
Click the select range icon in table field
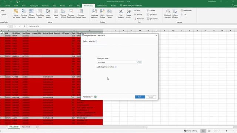(x=141, y=62)
